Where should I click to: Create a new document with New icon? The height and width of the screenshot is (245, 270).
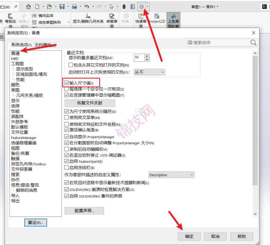pos(37,7)
